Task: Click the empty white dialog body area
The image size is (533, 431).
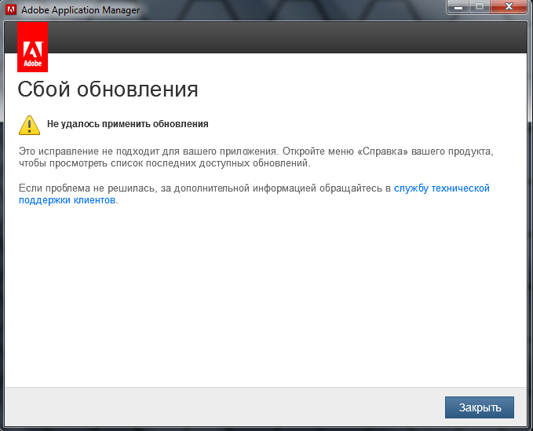Action: 267,298
